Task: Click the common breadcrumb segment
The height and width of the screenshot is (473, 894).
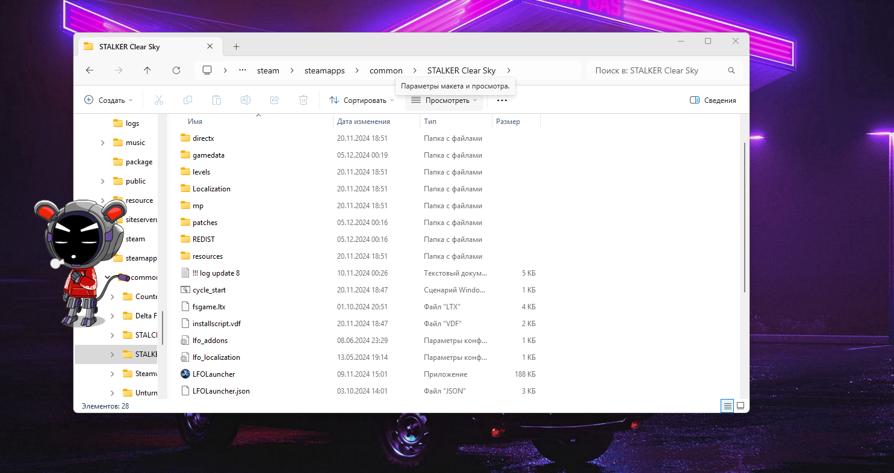Action: (386, 70)
